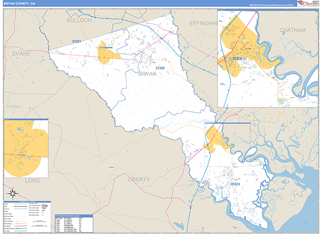Click the ZIP Code Index/Grid Locator header
Image resolution: width=322 pixels, height=234 pixels.
74,216
